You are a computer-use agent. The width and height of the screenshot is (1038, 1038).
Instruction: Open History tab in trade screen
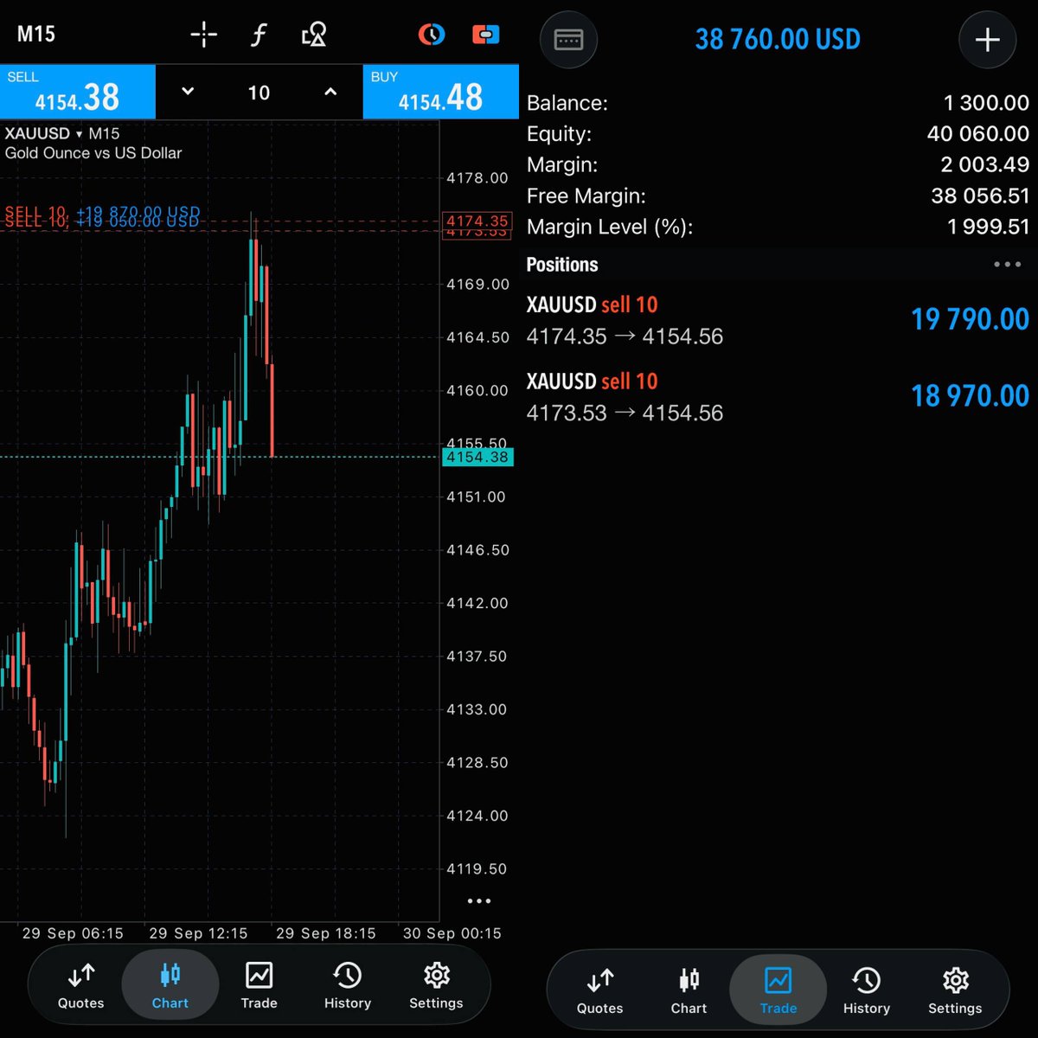(x=866, y=992)
